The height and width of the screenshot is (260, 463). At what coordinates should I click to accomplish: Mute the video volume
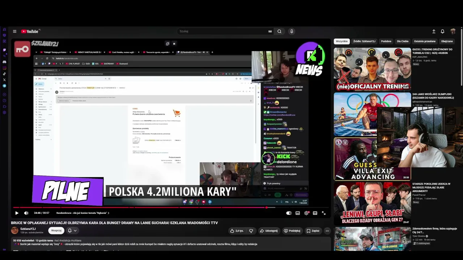(26, 213)
